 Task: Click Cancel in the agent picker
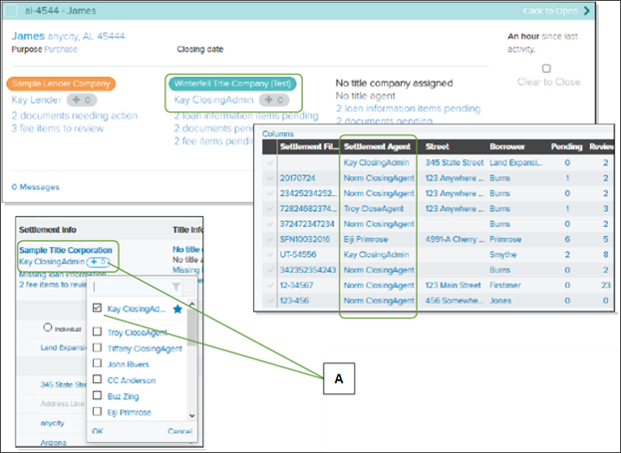click(x=179, y=431)
